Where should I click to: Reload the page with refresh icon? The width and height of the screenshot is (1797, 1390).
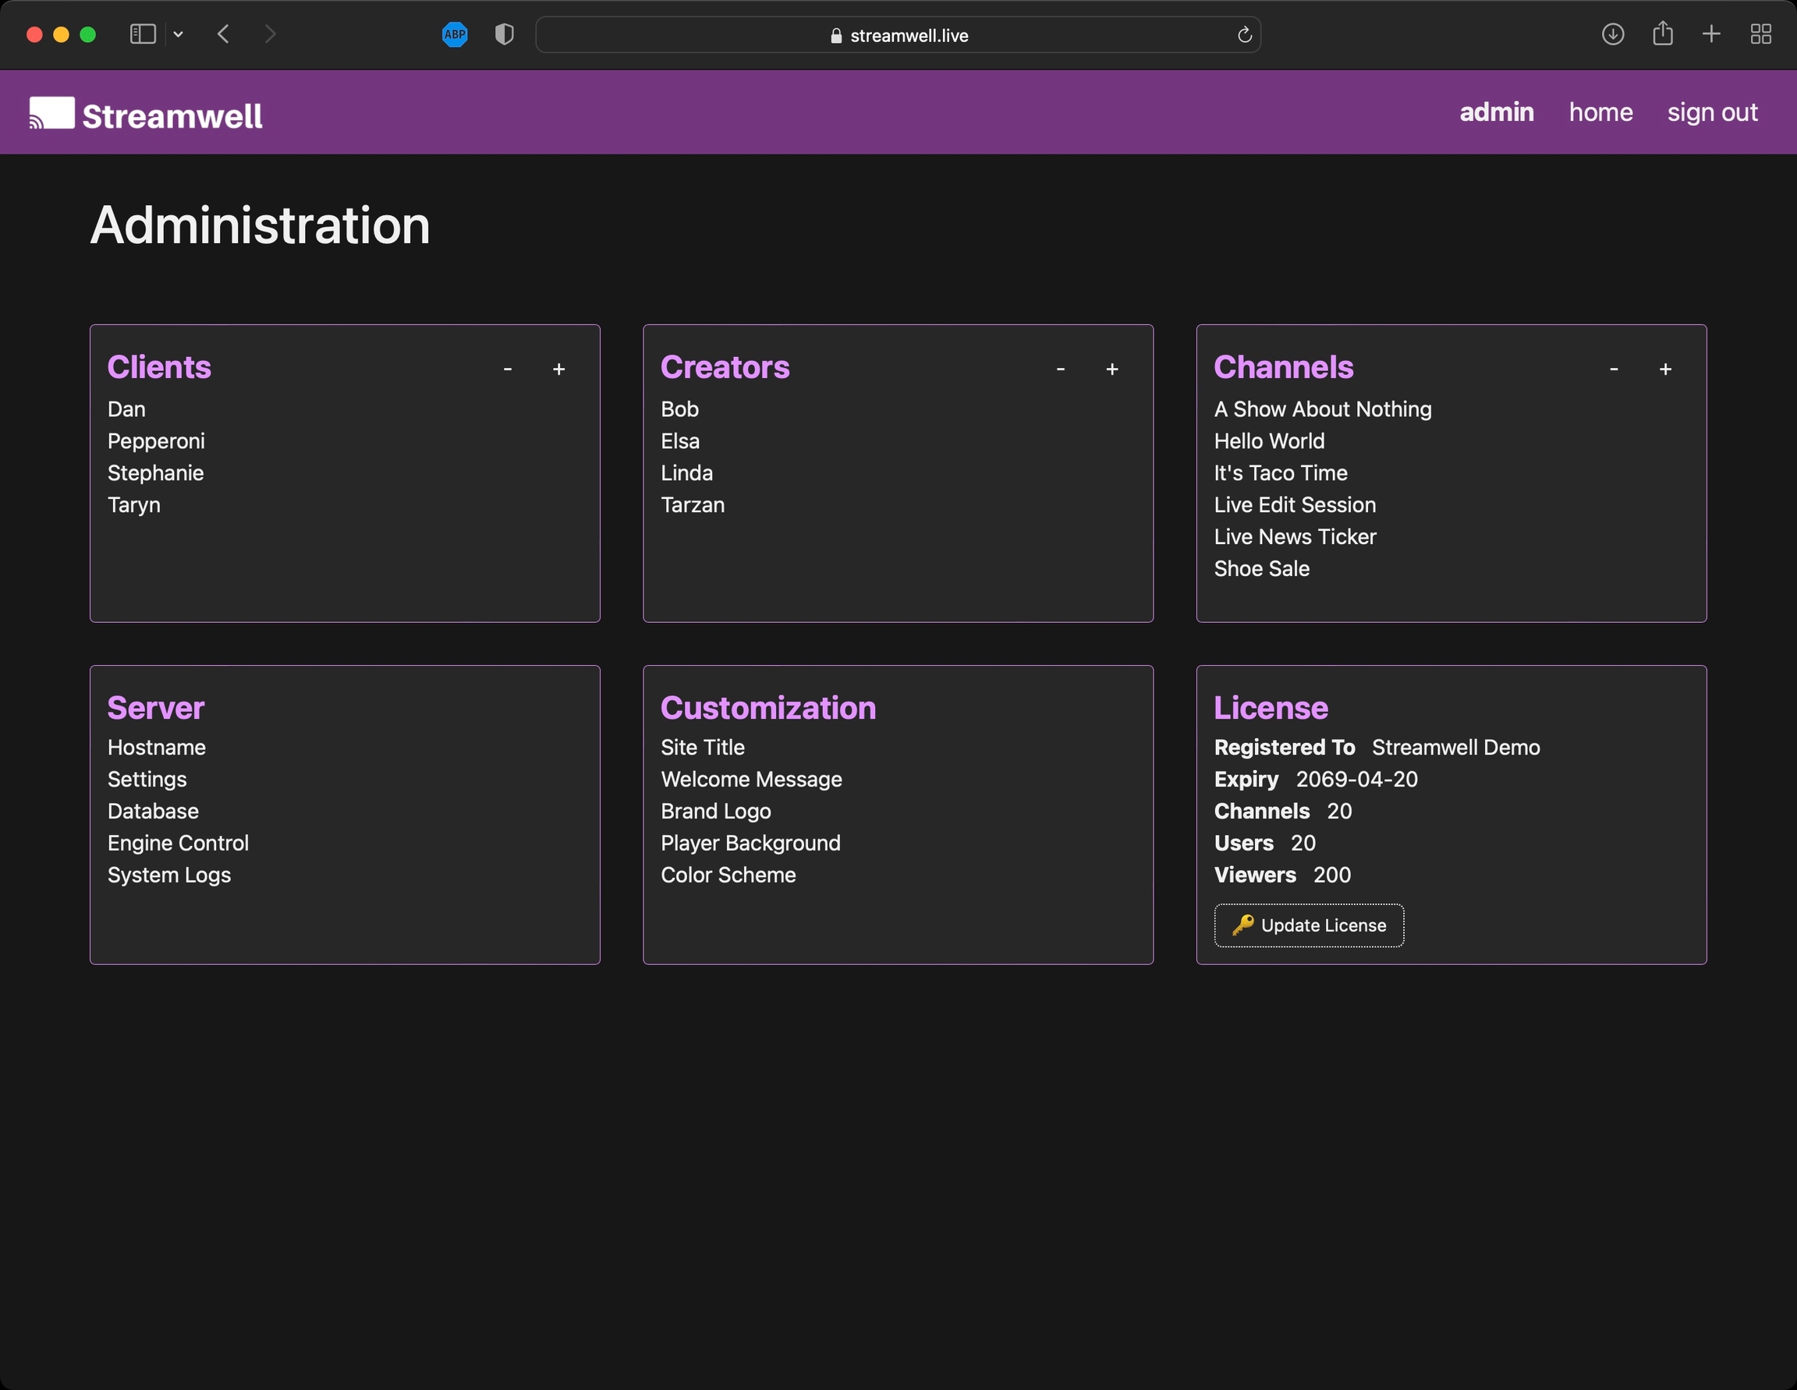click(x=1244, y=34)
